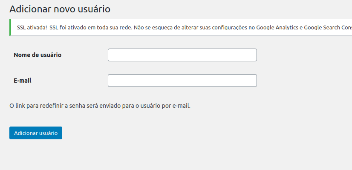Focus the E-mail text field
Image resolution: width=352 pixels, height=170 pixels.
(182, 81)
